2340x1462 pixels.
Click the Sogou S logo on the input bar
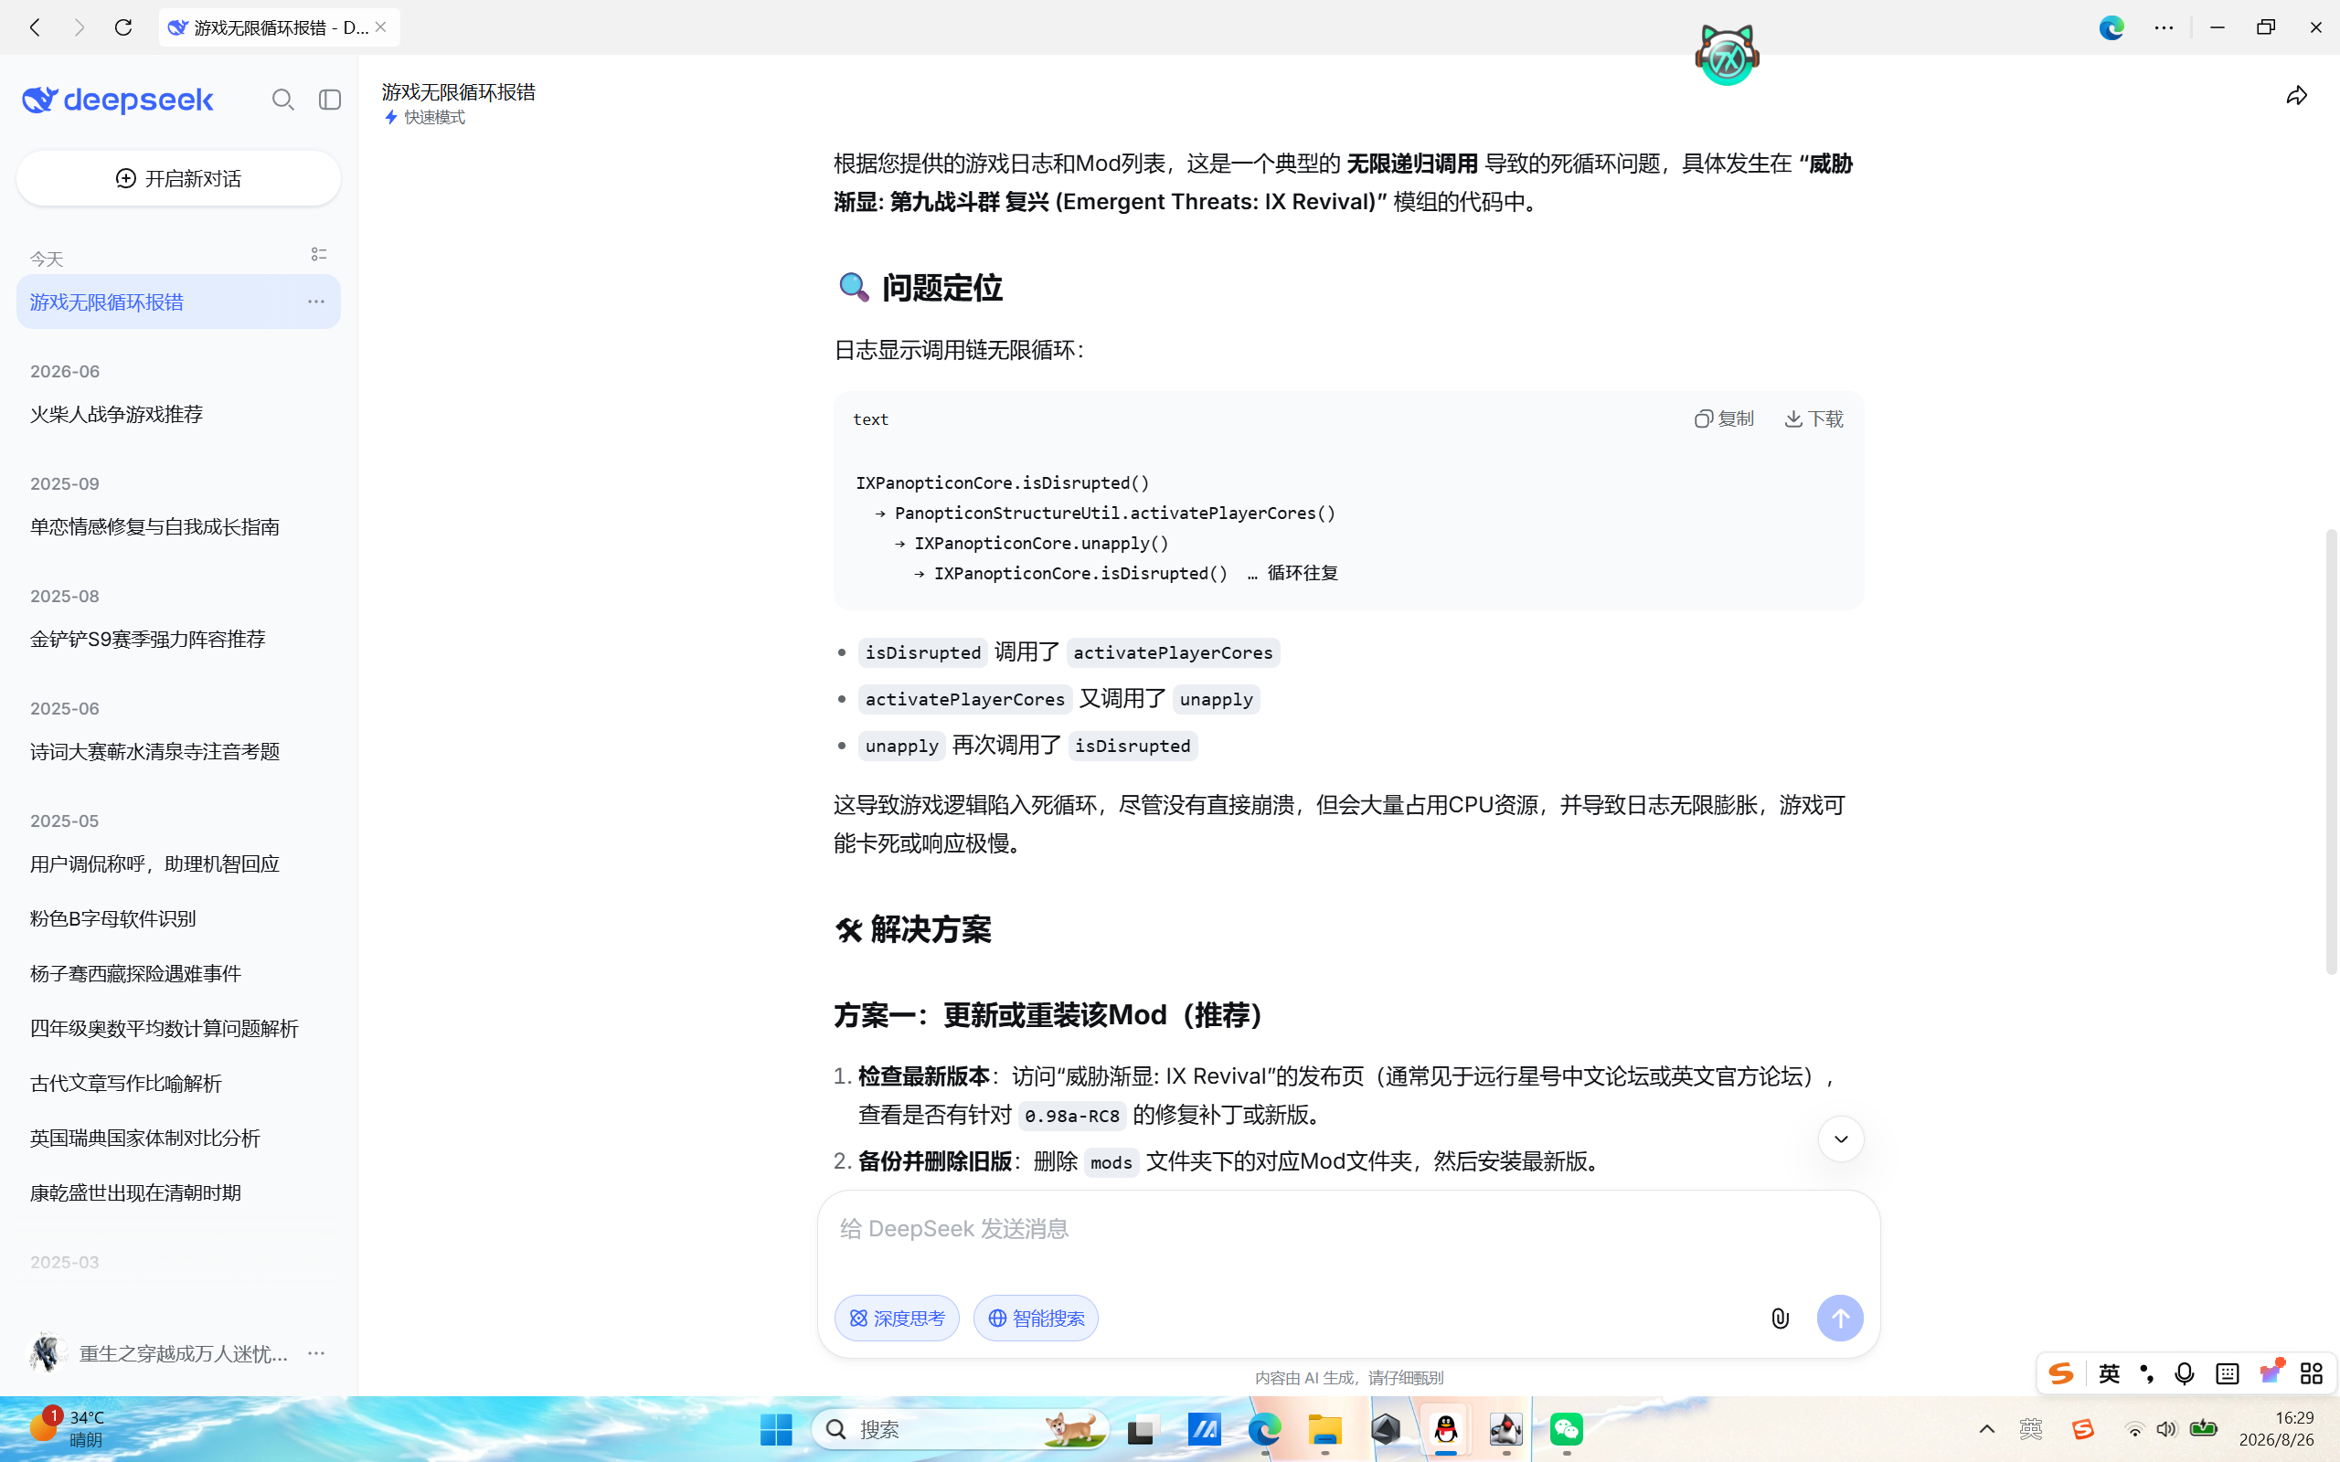point(2060,1374)
